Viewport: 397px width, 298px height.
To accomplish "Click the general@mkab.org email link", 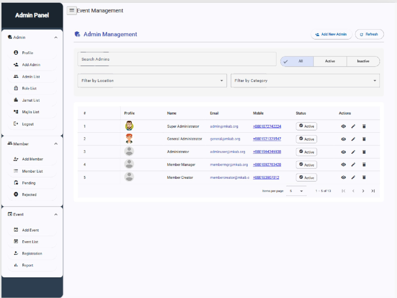I will pyautogui.click(x=225, y=139).
